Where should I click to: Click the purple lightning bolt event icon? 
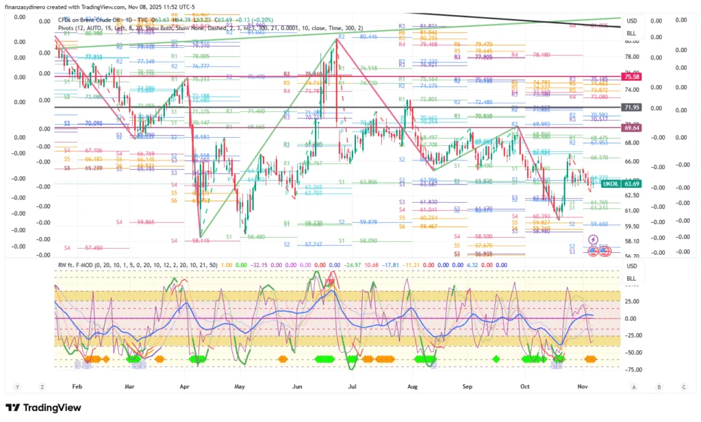coord(593,238)
